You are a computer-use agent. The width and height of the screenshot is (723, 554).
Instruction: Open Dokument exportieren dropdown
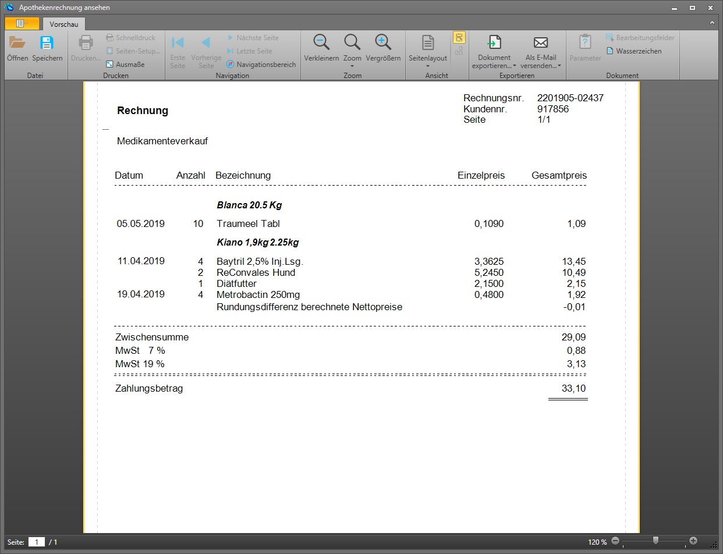pos(494,51)
